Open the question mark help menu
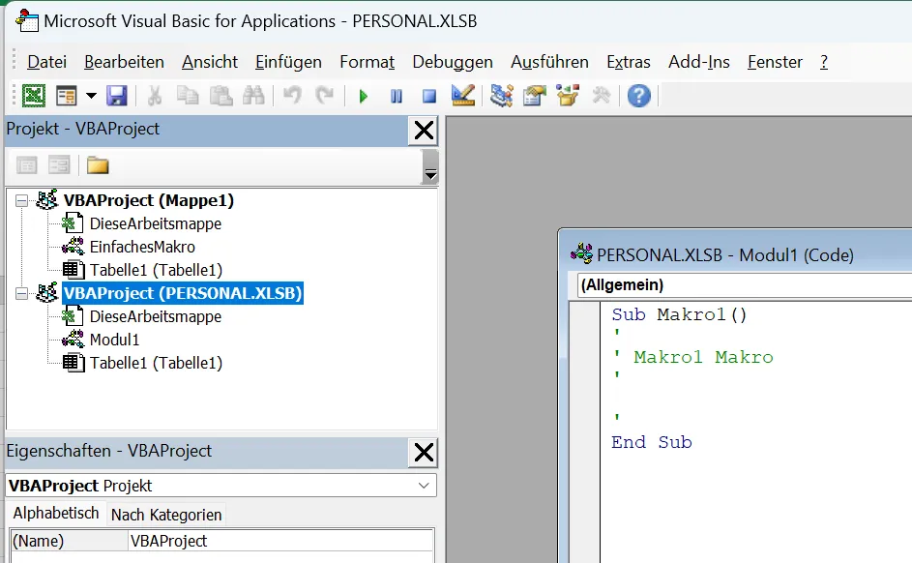 pos(824,62)
